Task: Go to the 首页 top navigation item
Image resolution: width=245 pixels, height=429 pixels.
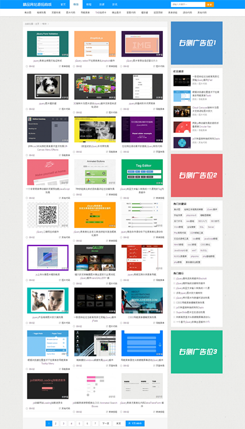Action: tap(63, 5)
